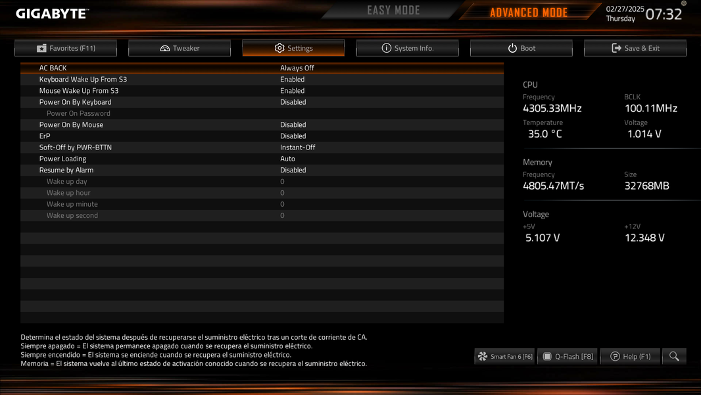Click the Tweaker speedometer icon
The width and height of the screenshot is (701, 395).
click(x=165, y=48)
